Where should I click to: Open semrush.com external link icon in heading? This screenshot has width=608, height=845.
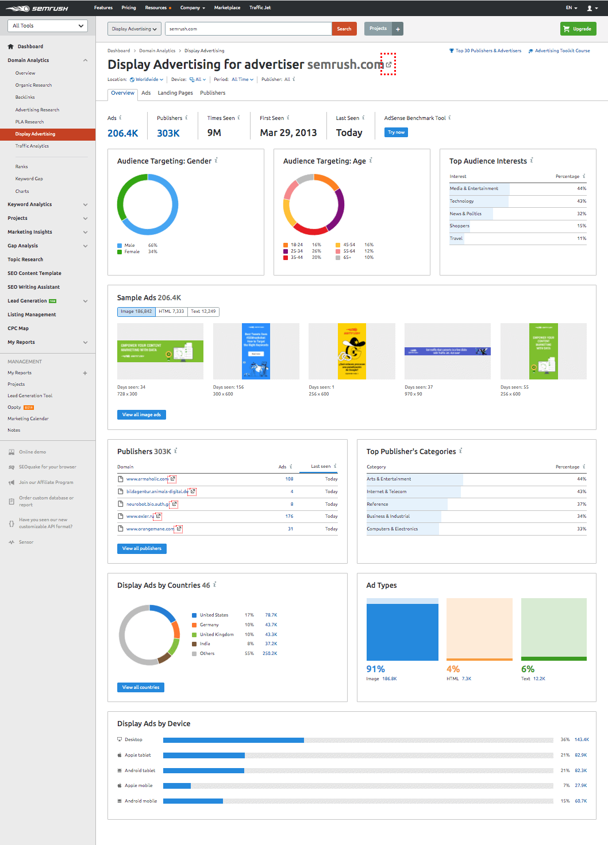click(x=388, y=64)
